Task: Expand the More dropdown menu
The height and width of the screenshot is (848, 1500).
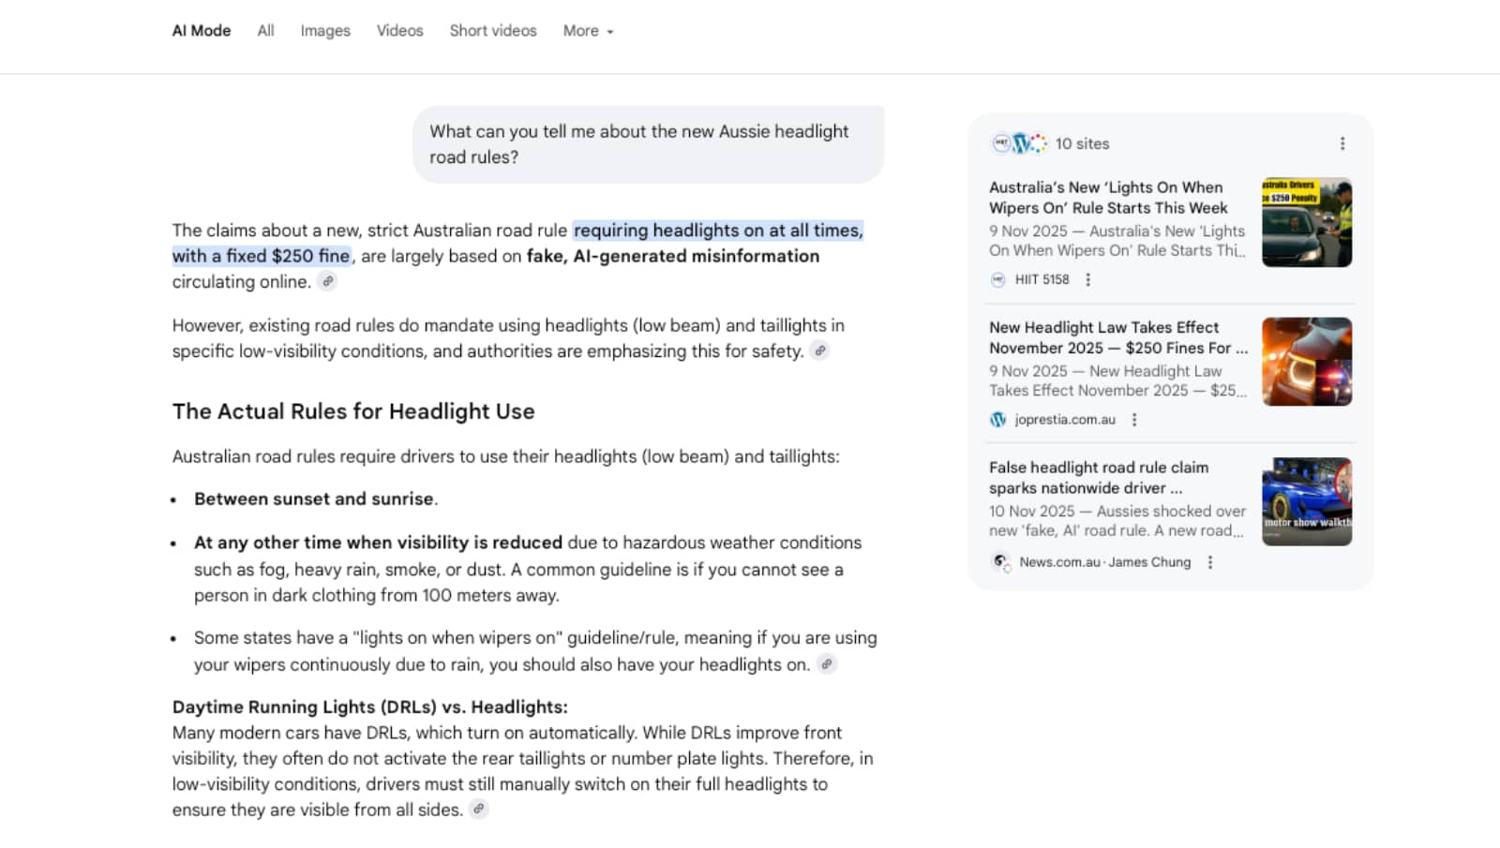Action: coord(588,31)
